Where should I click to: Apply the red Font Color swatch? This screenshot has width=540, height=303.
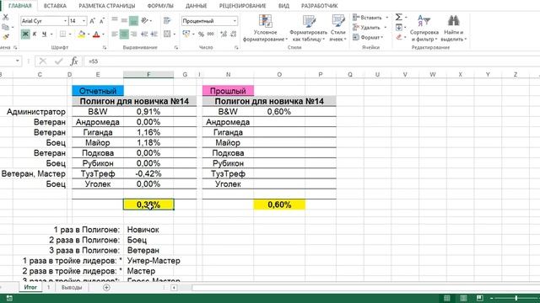pos(96,34)
